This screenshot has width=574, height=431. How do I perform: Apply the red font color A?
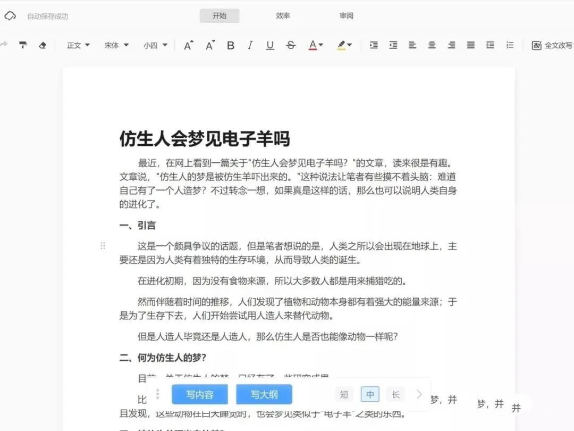(313, 45)
